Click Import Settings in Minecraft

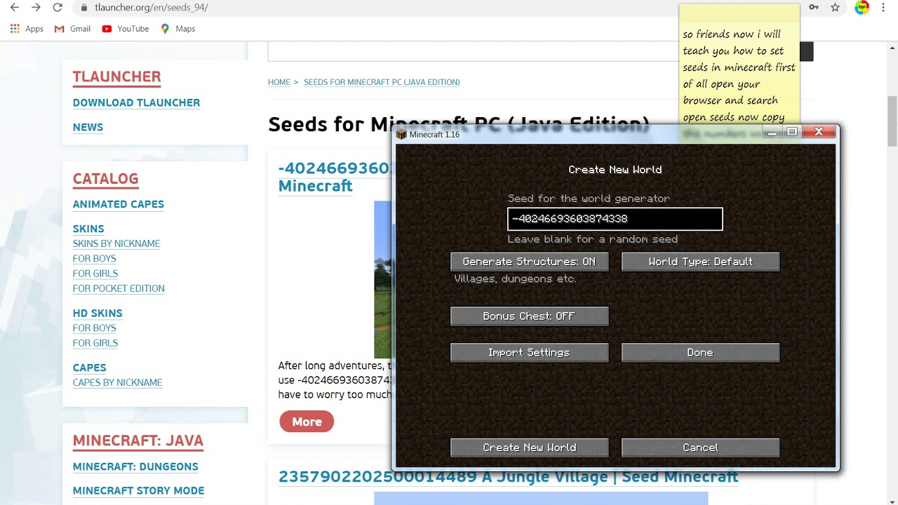(529, 353)
